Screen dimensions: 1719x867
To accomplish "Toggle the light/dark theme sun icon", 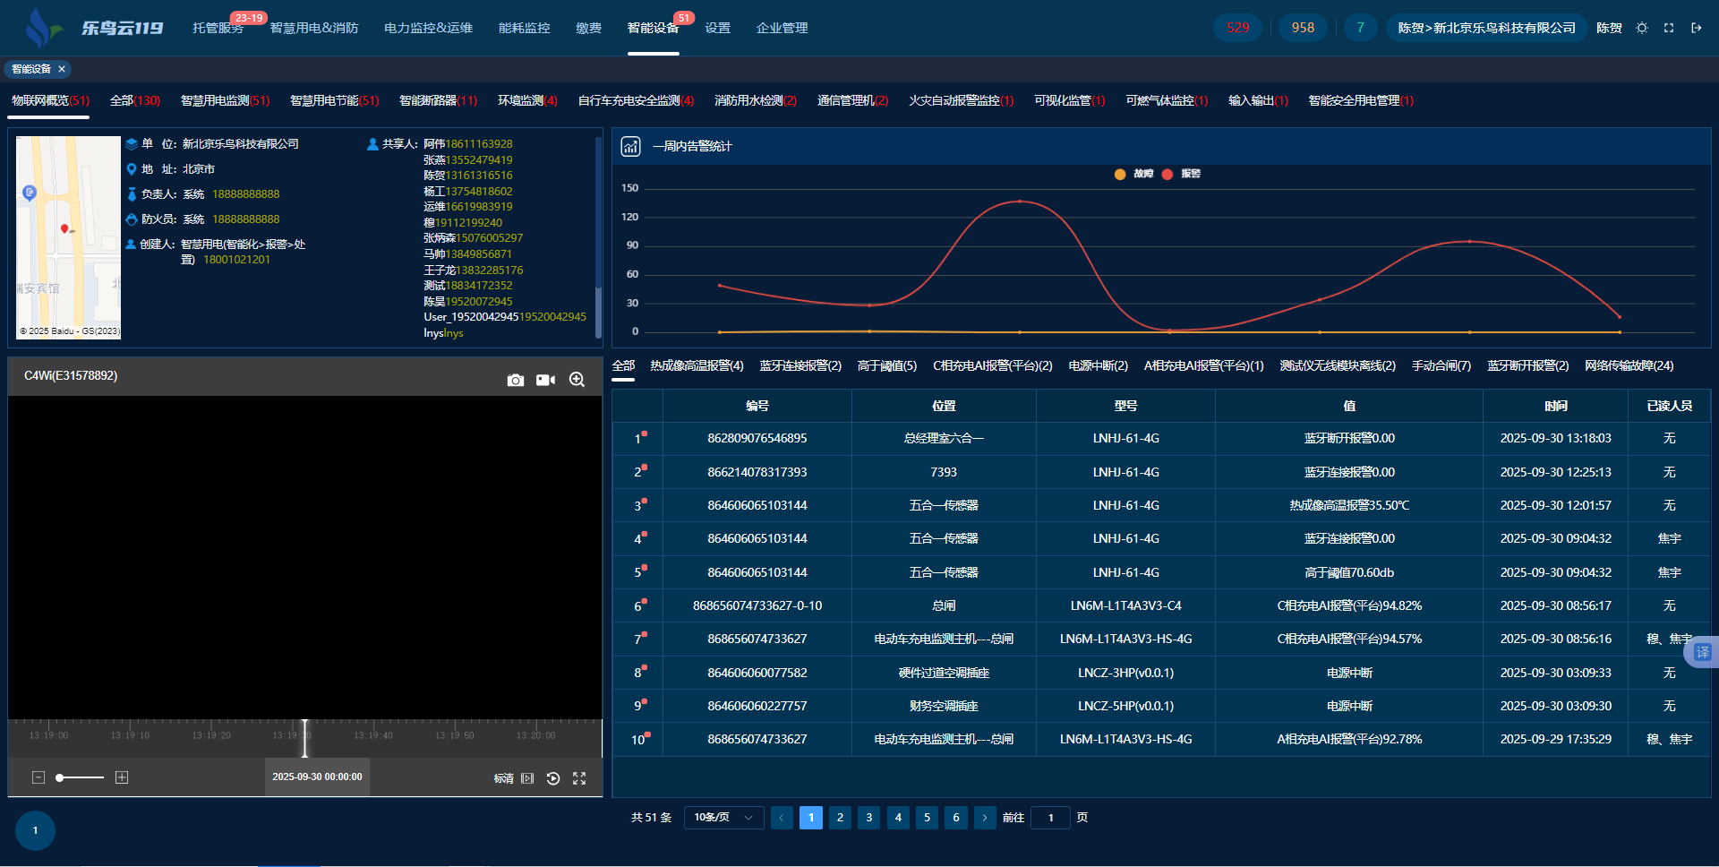I will (1642, 28).
